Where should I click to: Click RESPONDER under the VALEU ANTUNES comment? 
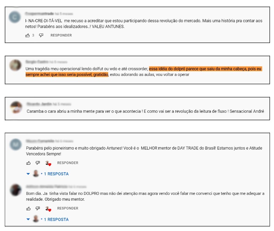(x=61, y=35)
